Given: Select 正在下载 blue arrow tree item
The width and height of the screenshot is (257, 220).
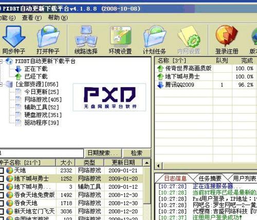Looking at the screenshot, I should pos(31,69).
